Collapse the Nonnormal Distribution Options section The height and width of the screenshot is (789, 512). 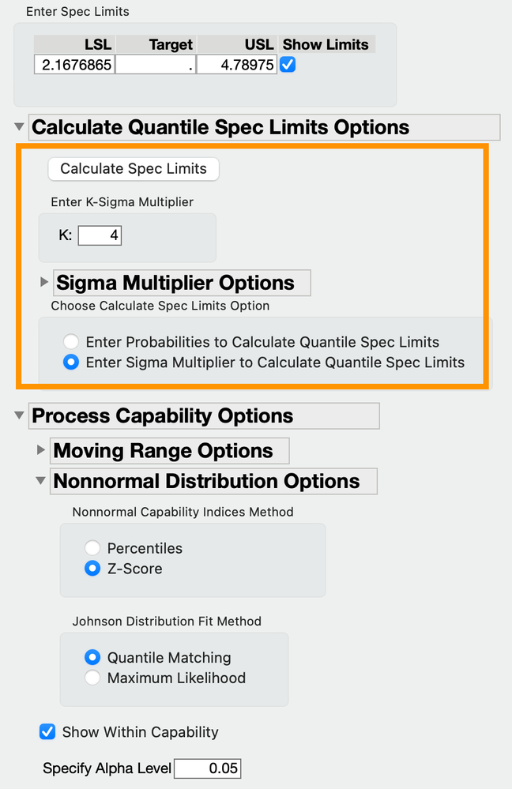coord(41,480)
